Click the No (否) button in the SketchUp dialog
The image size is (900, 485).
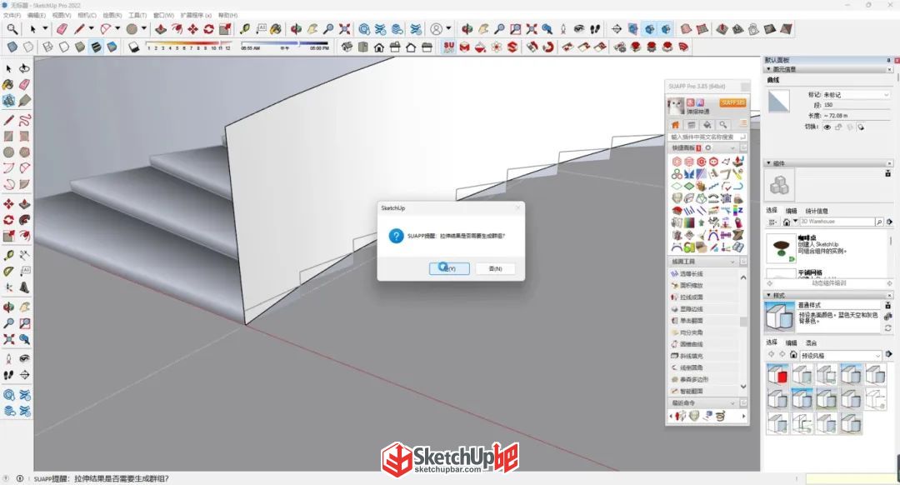tap(495, 268)
